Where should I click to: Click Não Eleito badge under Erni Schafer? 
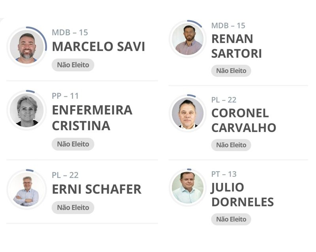click(x=73, y=207)
